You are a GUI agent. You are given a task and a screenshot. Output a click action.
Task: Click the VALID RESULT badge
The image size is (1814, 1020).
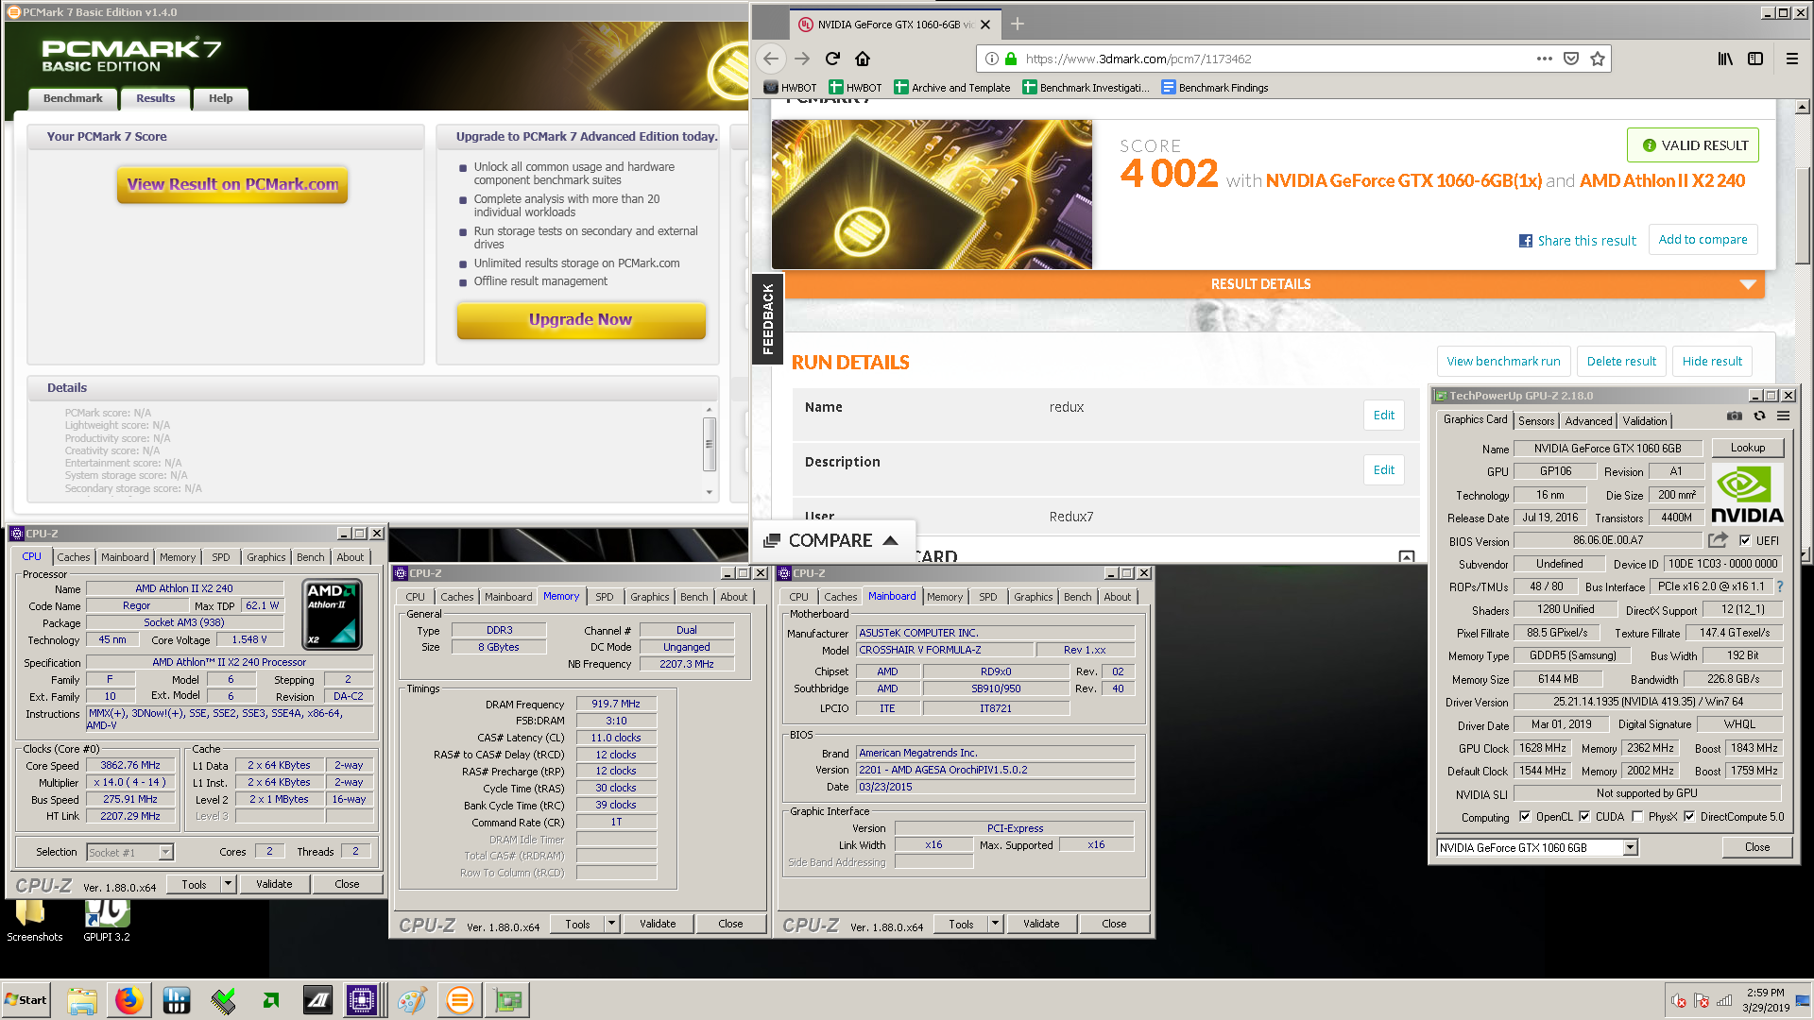coord(1692,145)
